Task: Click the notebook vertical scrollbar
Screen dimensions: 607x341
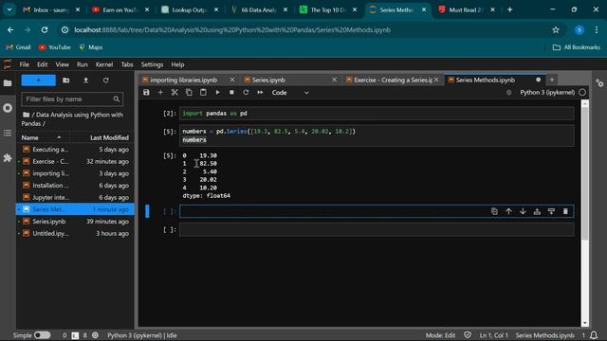Action: click(x=585, y=174)
